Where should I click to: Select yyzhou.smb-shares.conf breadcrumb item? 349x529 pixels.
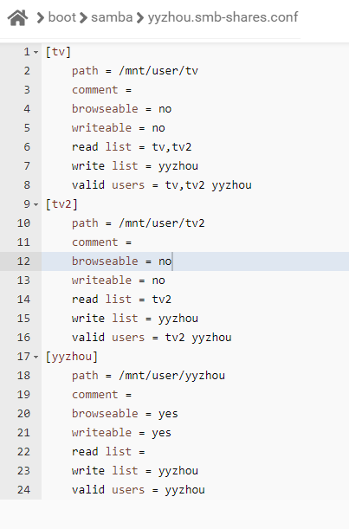(x=223, y=17)
